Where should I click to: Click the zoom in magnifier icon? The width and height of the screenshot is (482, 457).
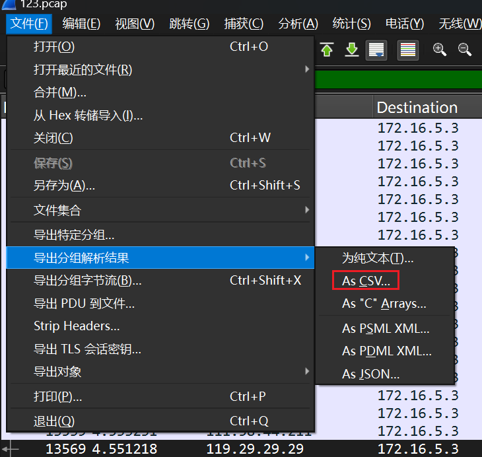point(440,50)
